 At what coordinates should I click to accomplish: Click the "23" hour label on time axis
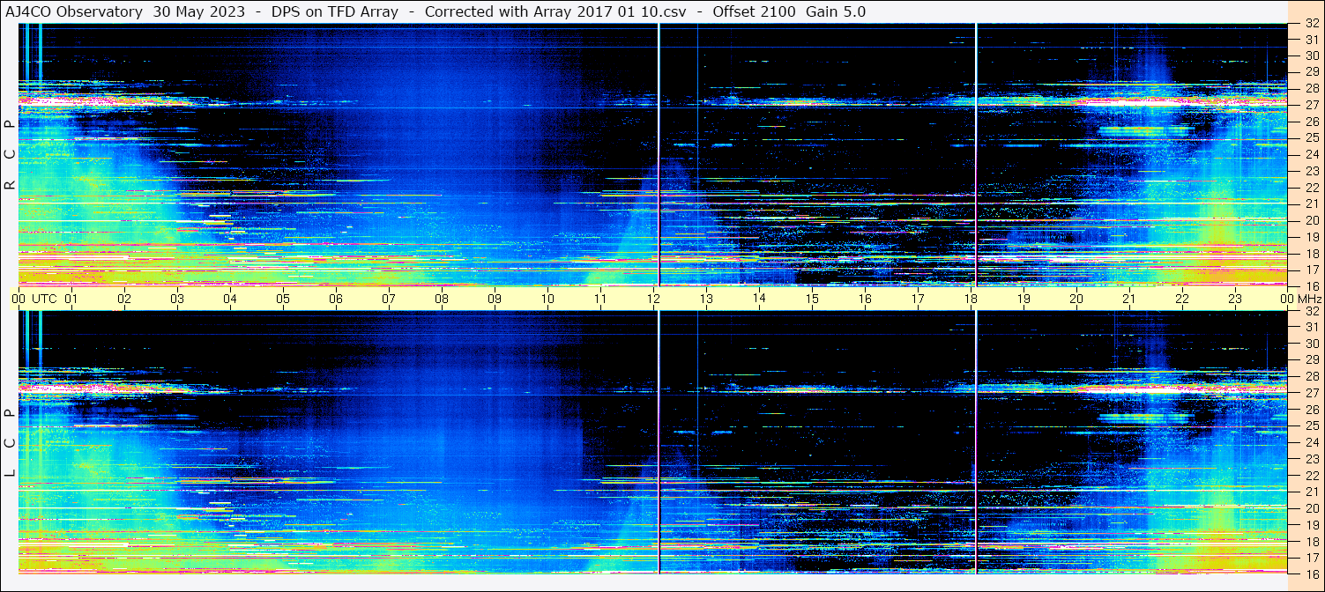tap(1235, 299)
